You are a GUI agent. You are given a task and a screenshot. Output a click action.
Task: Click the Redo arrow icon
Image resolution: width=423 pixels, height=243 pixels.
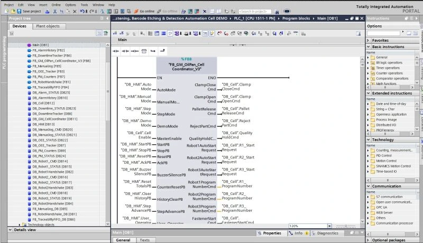92,11
